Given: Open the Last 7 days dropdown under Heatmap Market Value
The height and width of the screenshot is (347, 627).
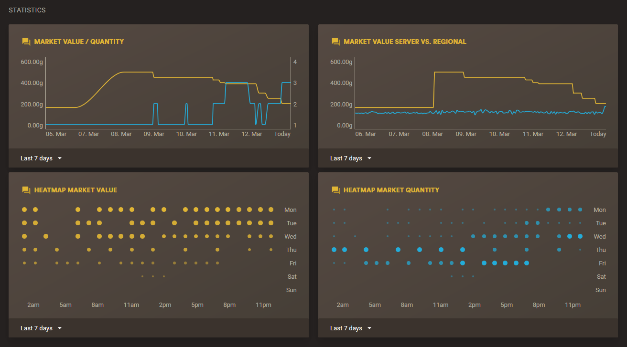Looking at the screenshot, I should tap(42, 328).
